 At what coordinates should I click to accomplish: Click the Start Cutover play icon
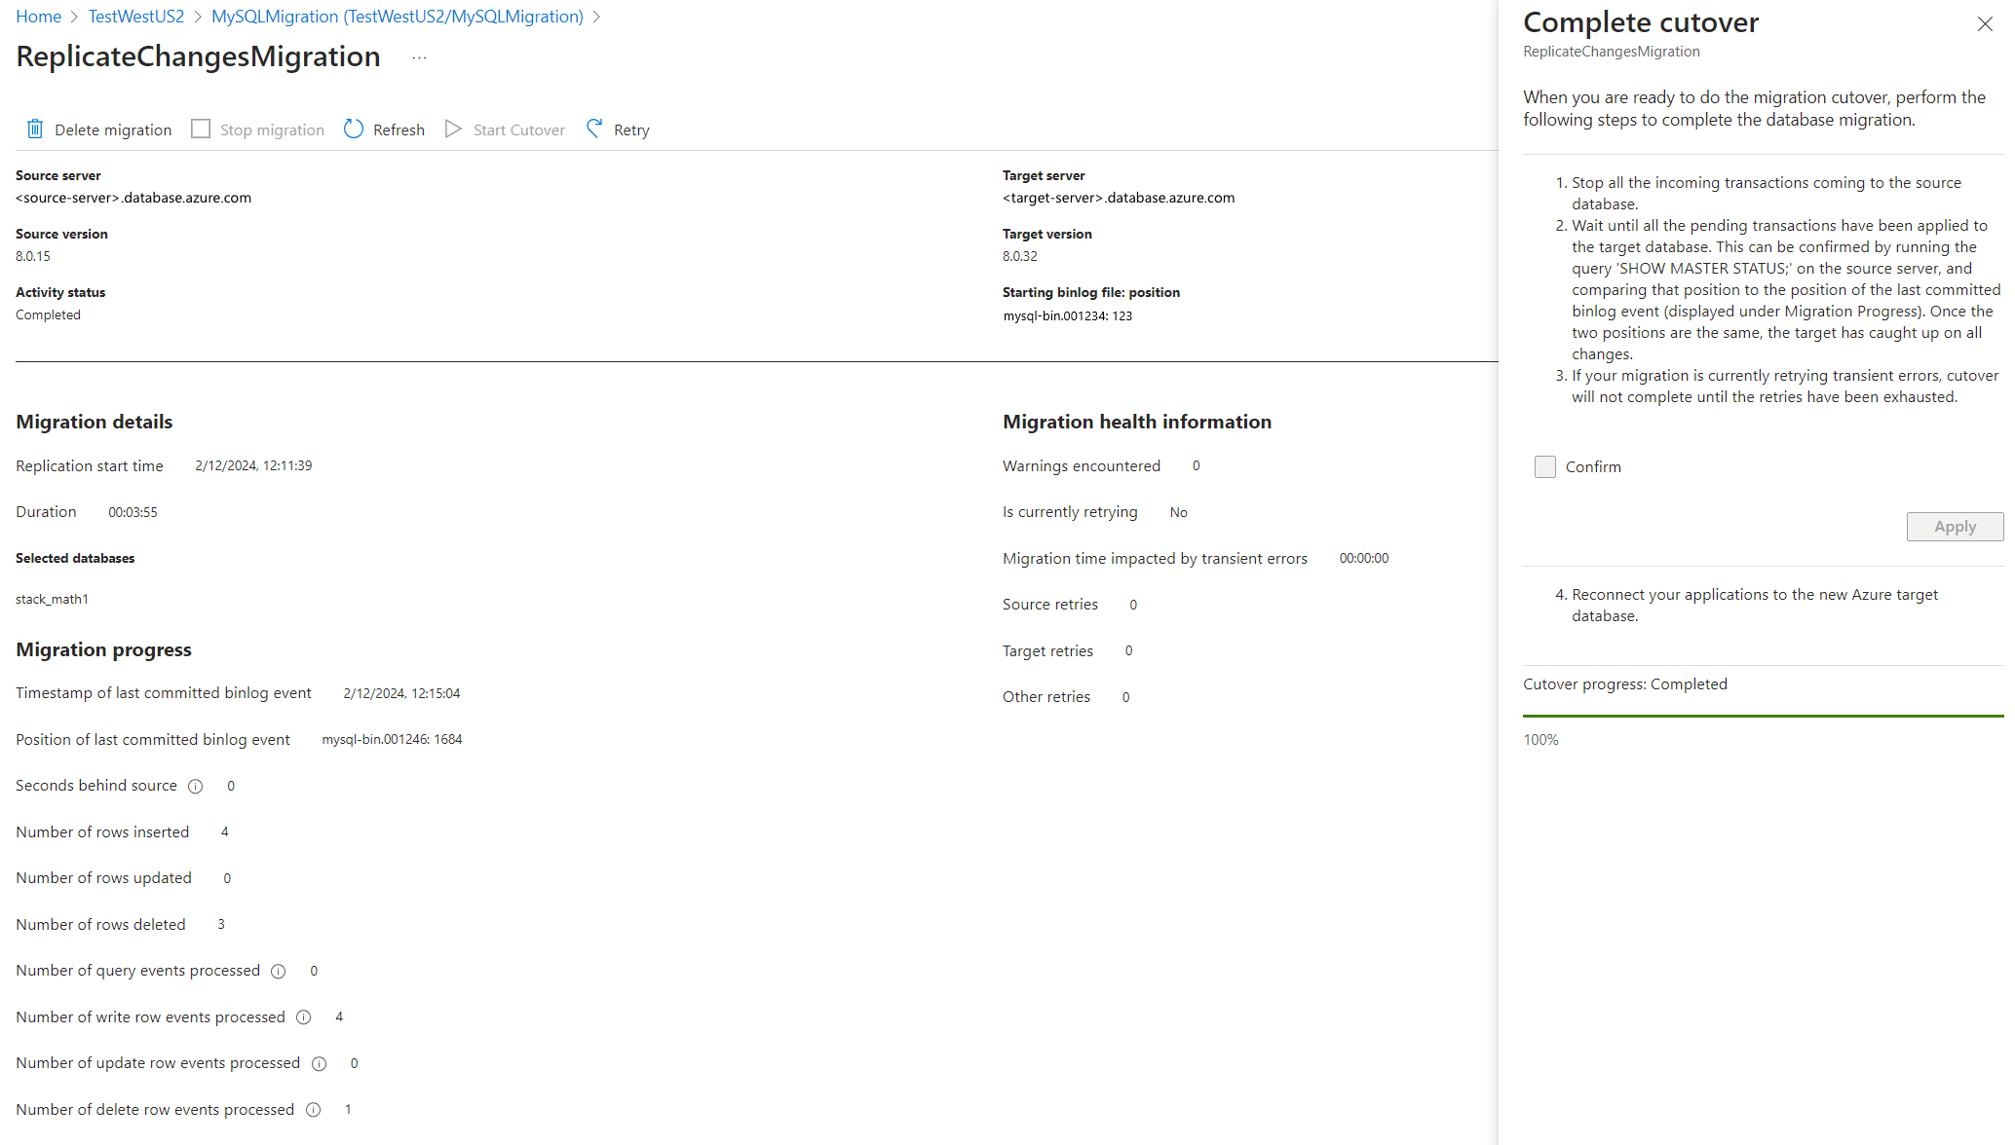coord(453,129)
